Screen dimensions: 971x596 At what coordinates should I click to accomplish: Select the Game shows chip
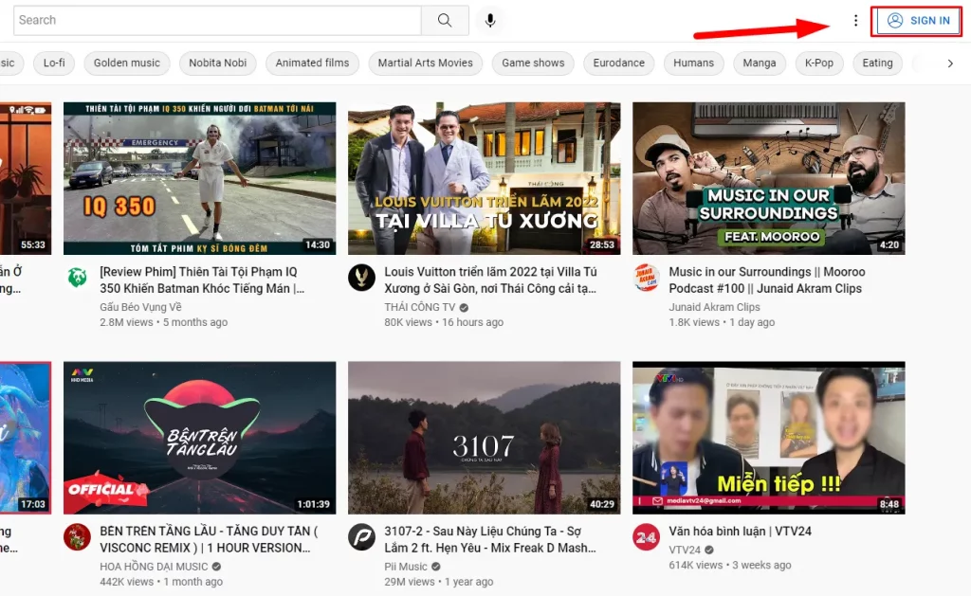point(533,63)
